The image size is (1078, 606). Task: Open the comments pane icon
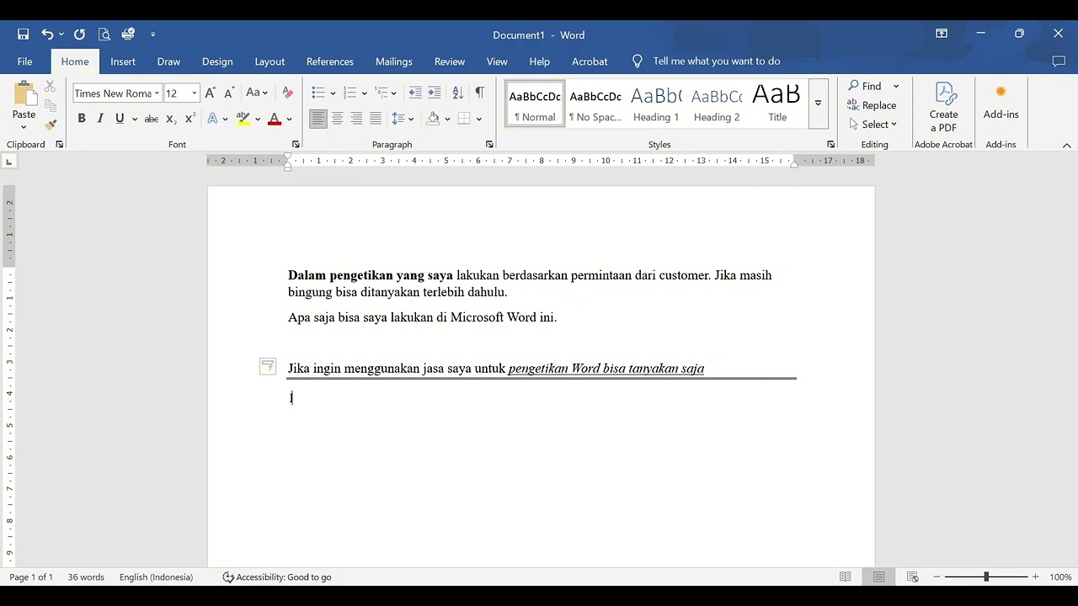[1059, 61]
